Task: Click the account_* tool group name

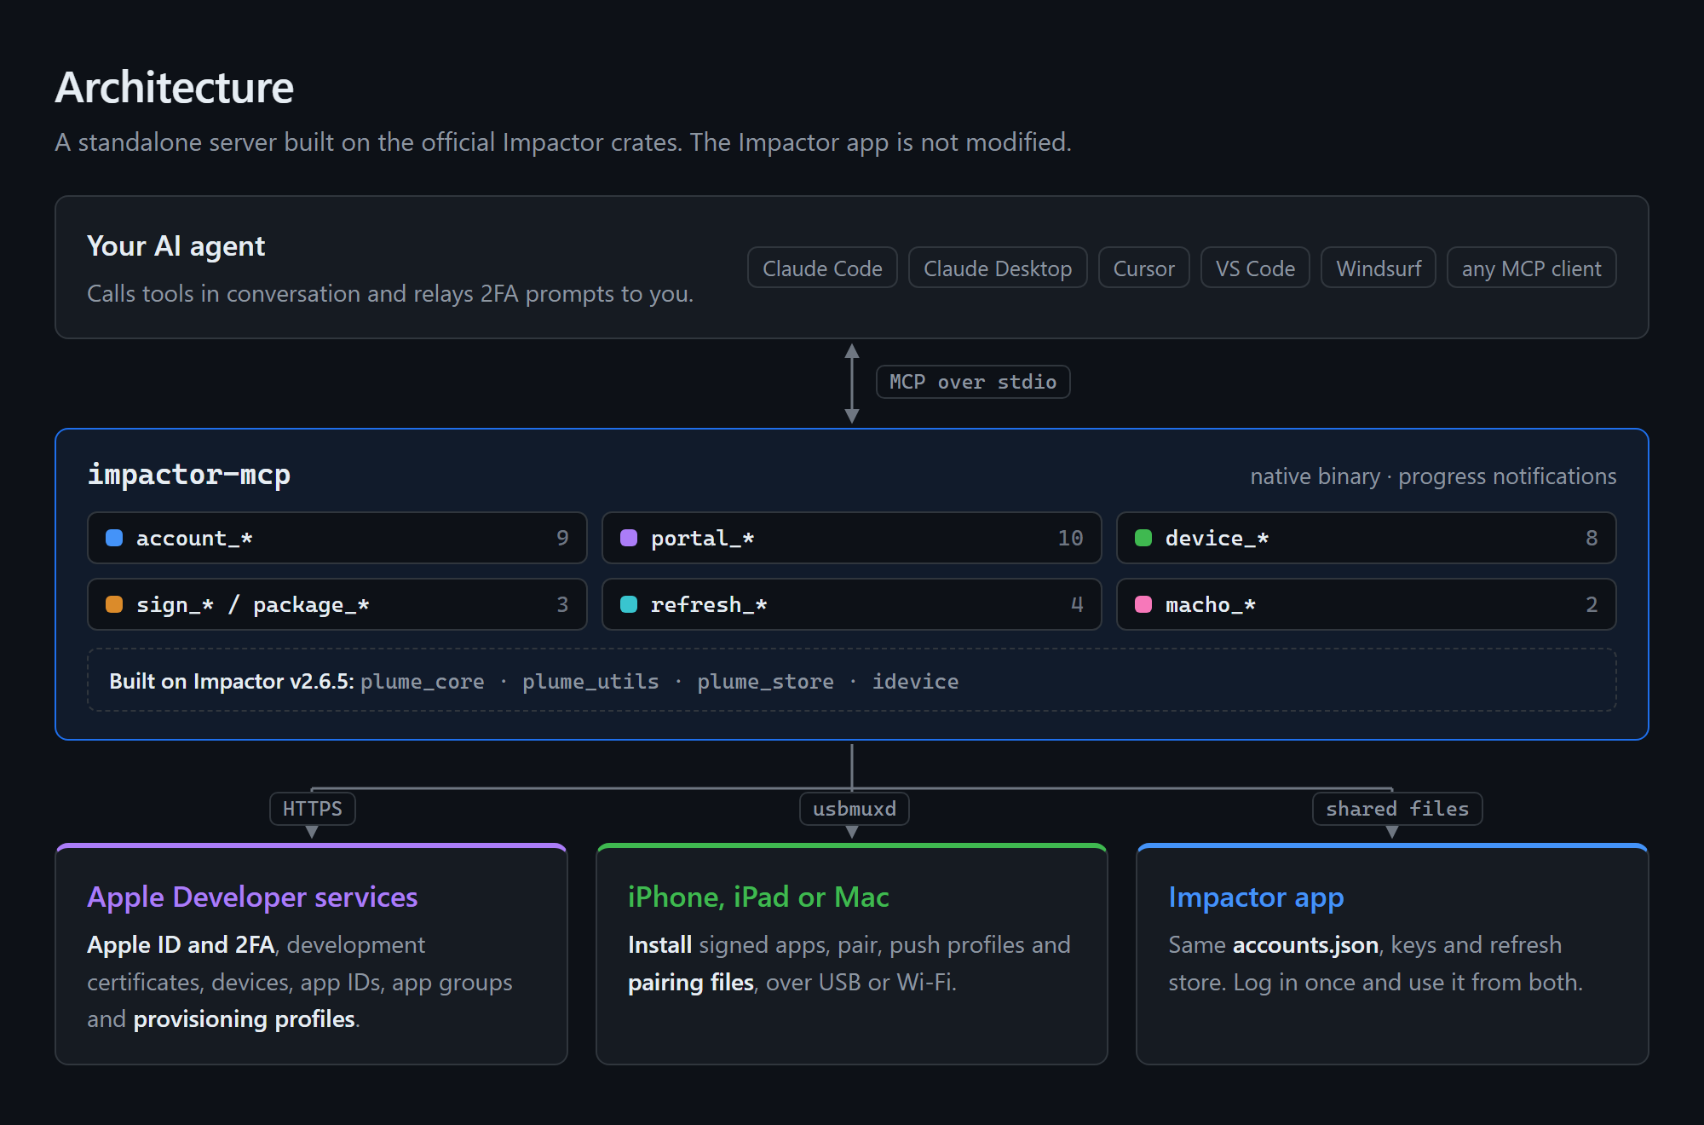Action: tap(194, 538)
